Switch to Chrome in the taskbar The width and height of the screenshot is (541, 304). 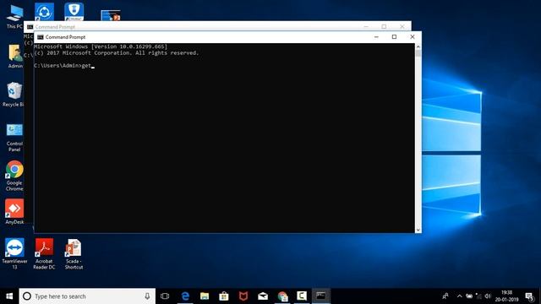click(282, 296)
